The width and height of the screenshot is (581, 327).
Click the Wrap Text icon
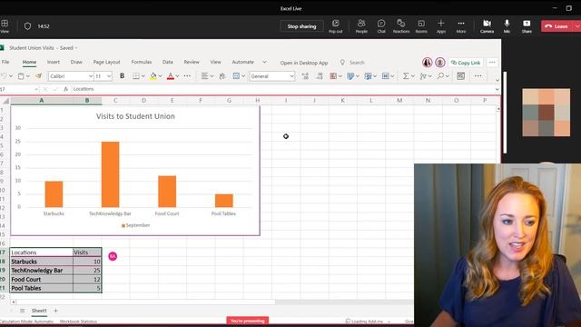(x=222, y=76)
